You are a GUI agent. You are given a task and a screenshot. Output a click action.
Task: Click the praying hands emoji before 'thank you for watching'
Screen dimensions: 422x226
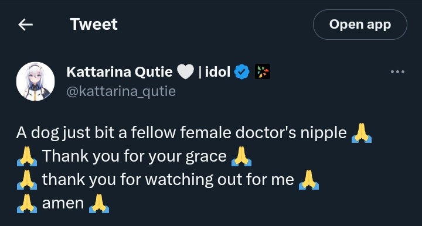click(27, 180)
